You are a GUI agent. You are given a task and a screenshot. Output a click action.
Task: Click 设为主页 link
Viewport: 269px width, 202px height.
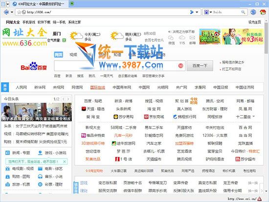[255, 22]
